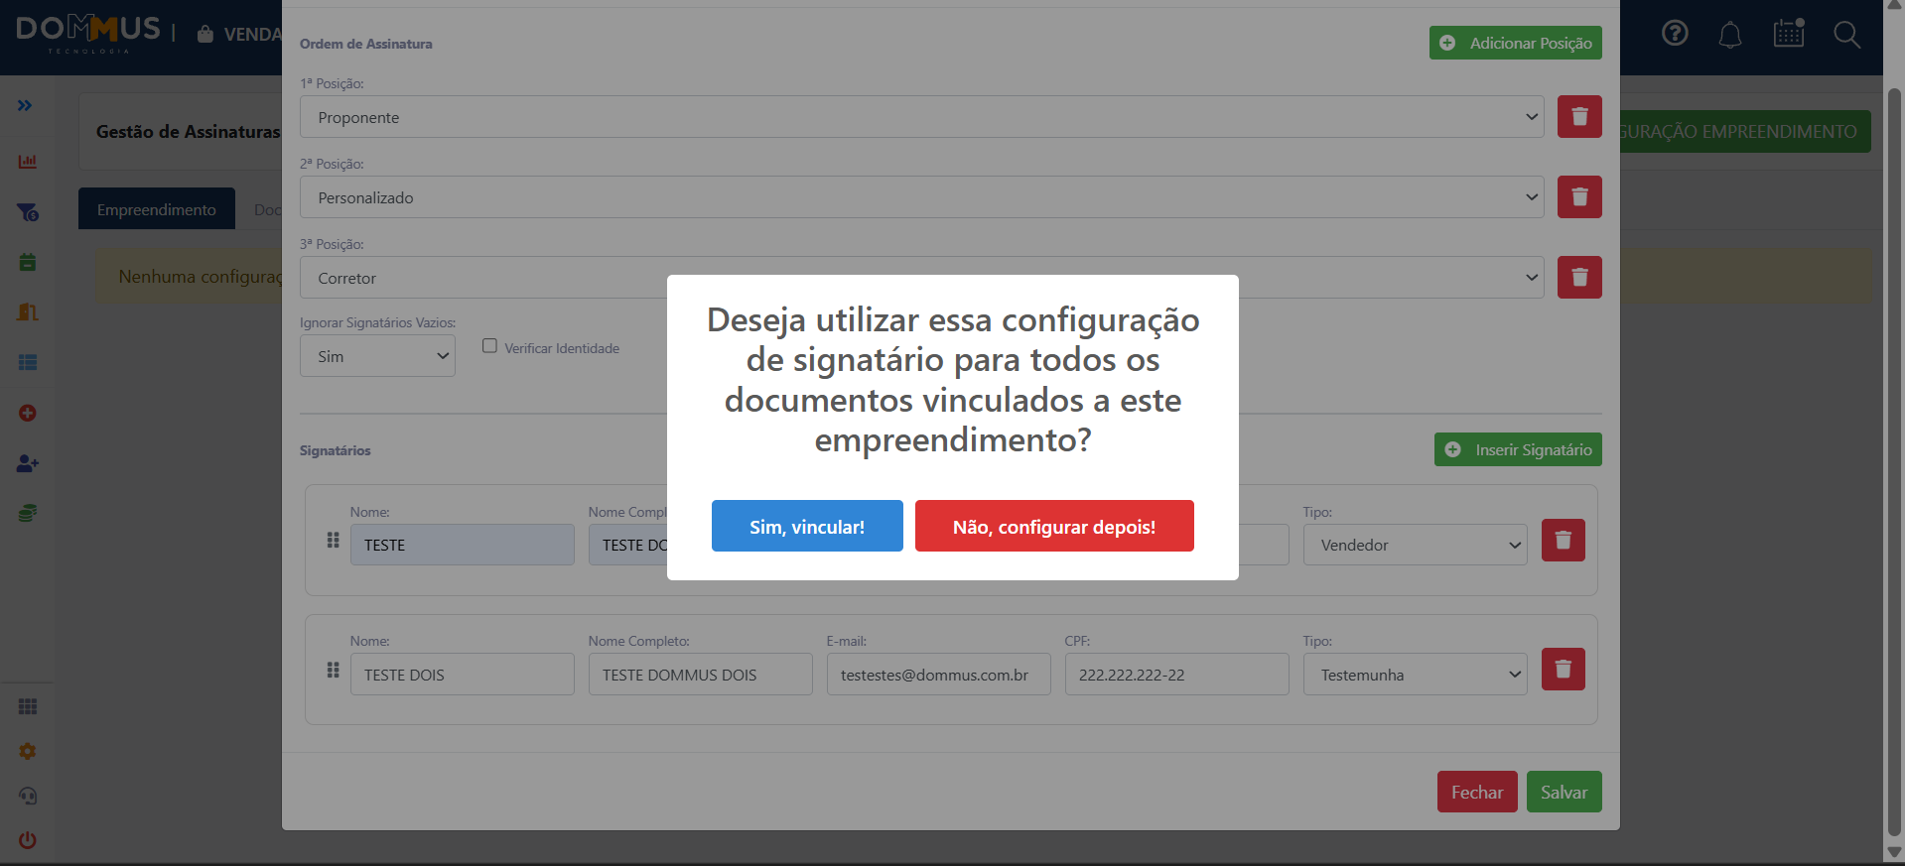The image size is (1905, 866).
Task: Open the apps grid sidebar icon
Action: click(28, 706)
